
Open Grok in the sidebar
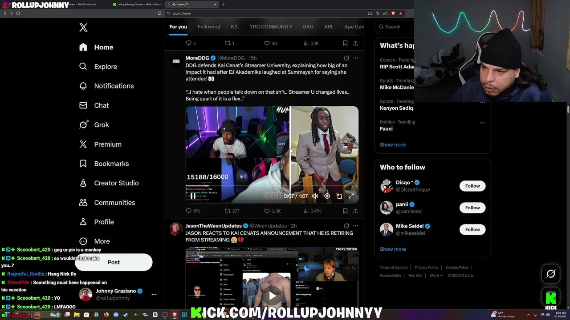click(94, 125)
